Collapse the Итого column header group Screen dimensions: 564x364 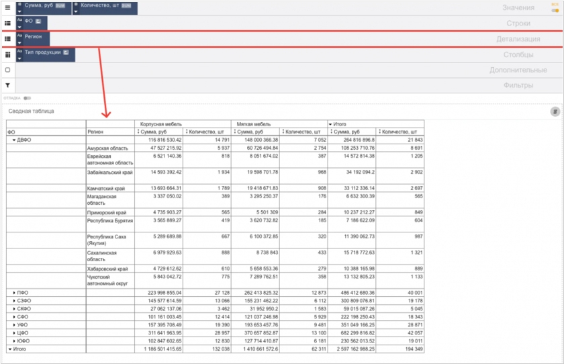point(330,124)
